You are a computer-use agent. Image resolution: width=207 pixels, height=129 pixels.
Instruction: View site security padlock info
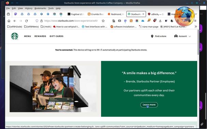[x=41, y=21]
